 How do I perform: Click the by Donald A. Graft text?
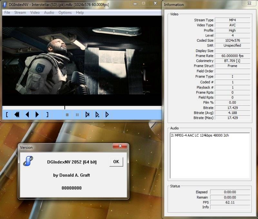tap(72, 175)
